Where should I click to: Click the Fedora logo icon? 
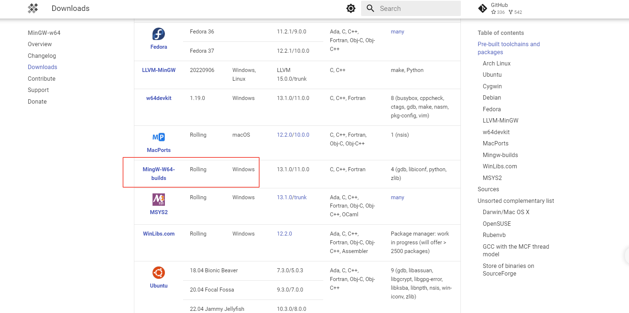click(159, 34)
